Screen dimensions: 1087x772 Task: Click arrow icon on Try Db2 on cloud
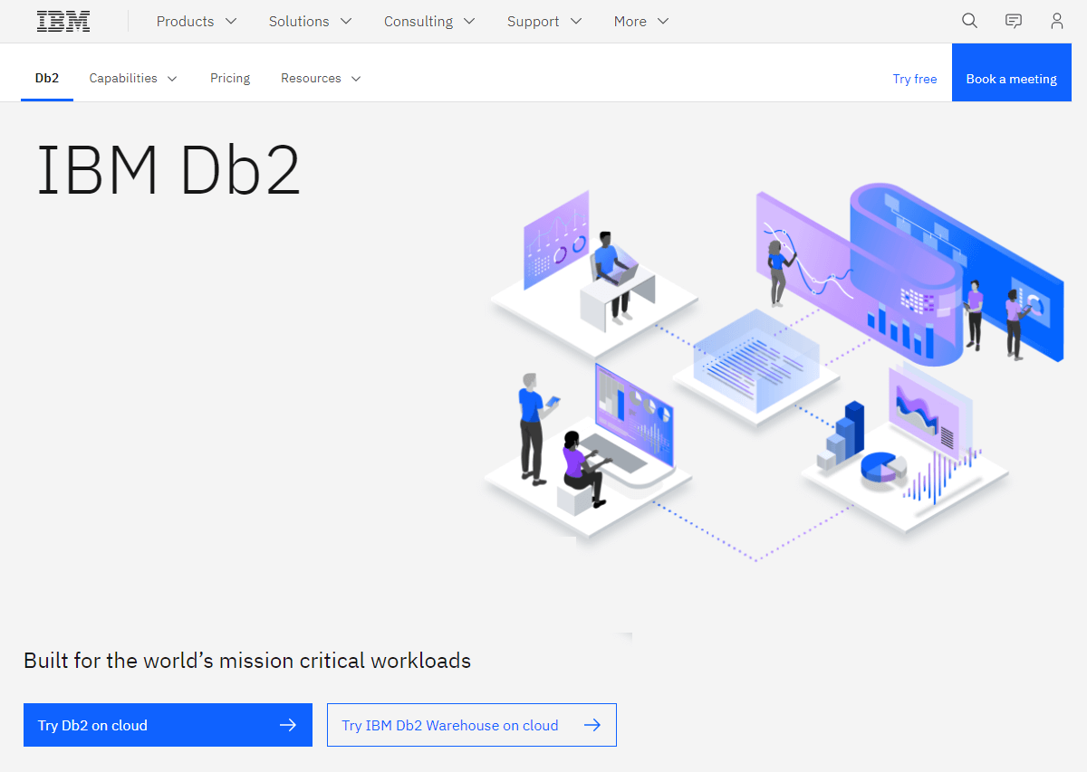pyautogui.click(x=288, y=725)
